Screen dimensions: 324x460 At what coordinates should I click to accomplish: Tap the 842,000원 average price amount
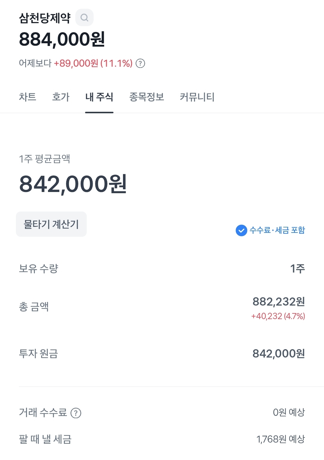click(x=73, y=184)
